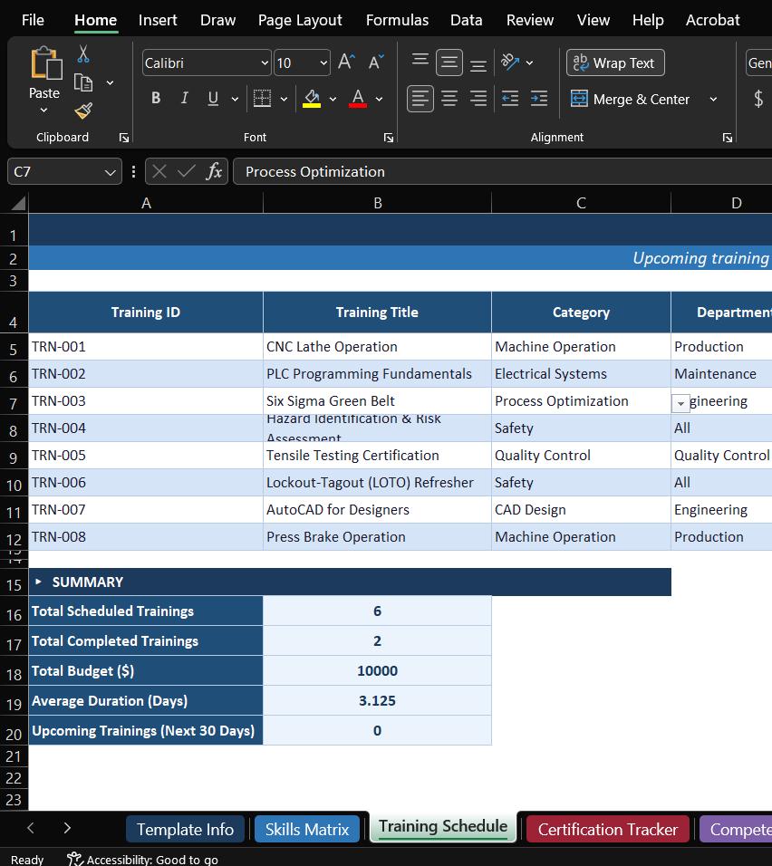Toggle Align Left button
Image resolution: width=772 pixels, height=866 pixels.
[x=420, y=99]
